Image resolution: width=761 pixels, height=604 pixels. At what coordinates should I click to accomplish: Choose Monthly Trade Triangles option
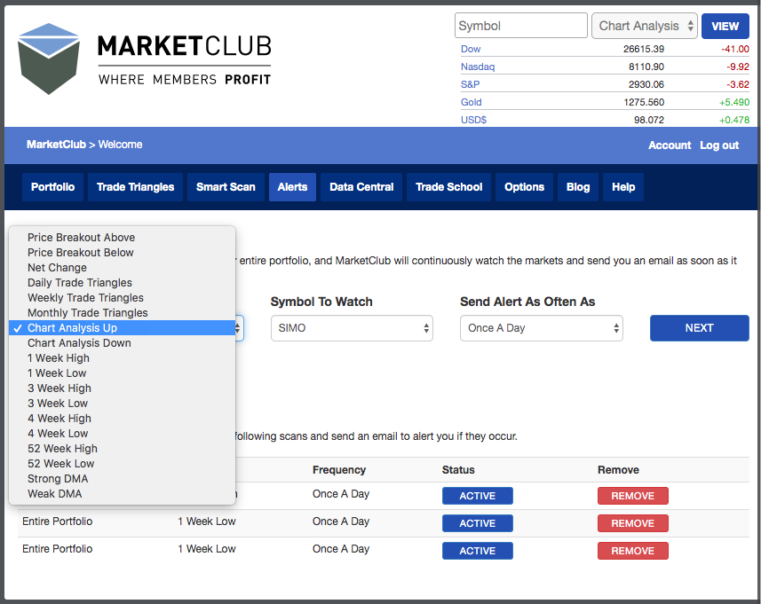pos(123,313)
